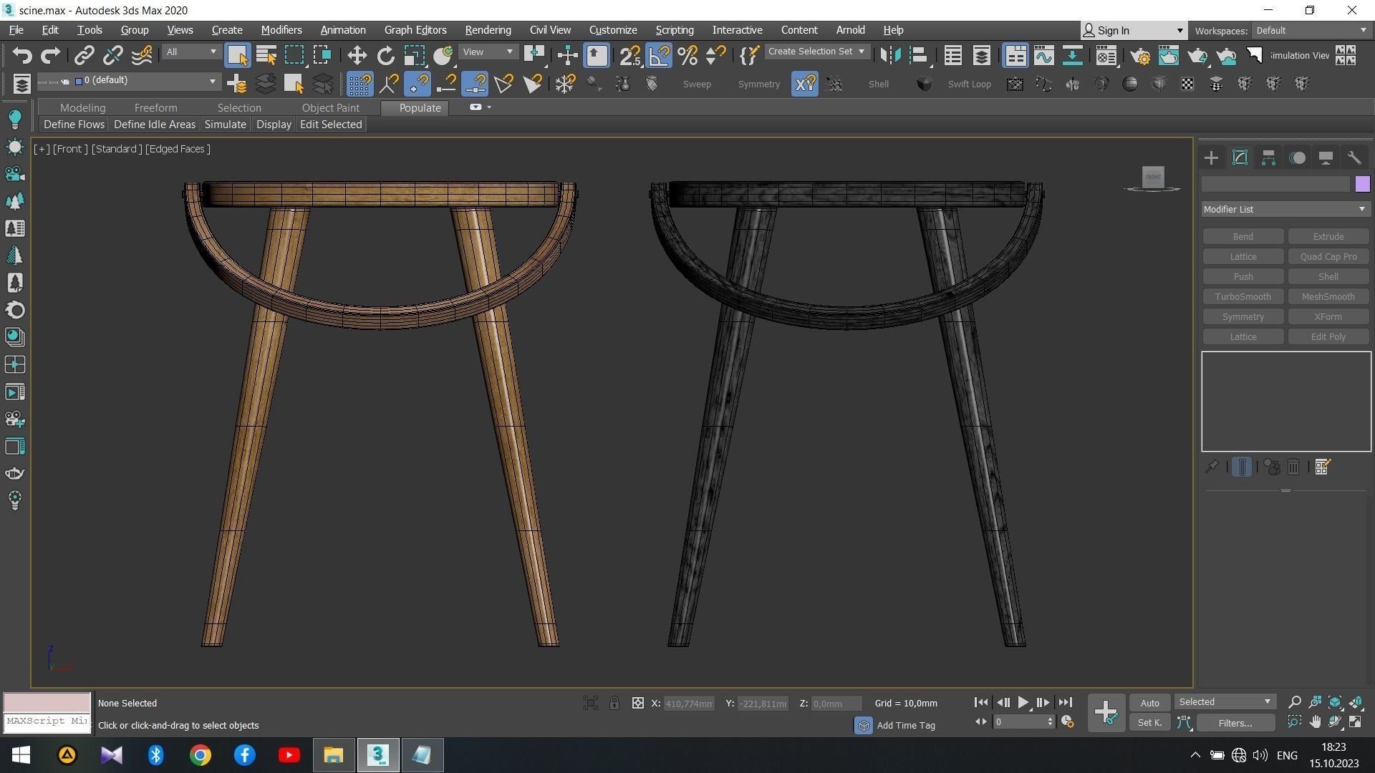Open the Hierarchy panel tab
Image resolution: width=1375 pixels, height=773 pixels.
(x=1268, y=157)
